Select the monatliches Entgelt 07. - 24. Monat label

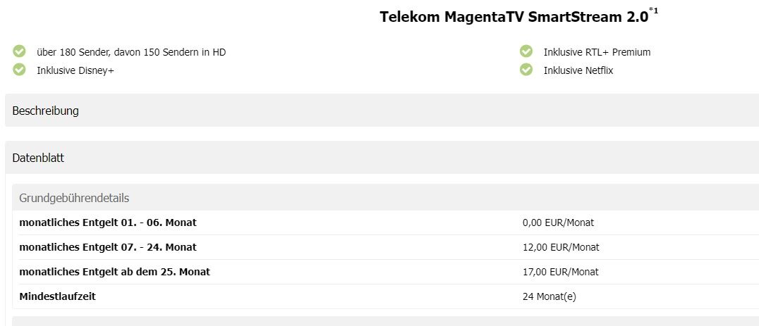(x=108, y=247)
